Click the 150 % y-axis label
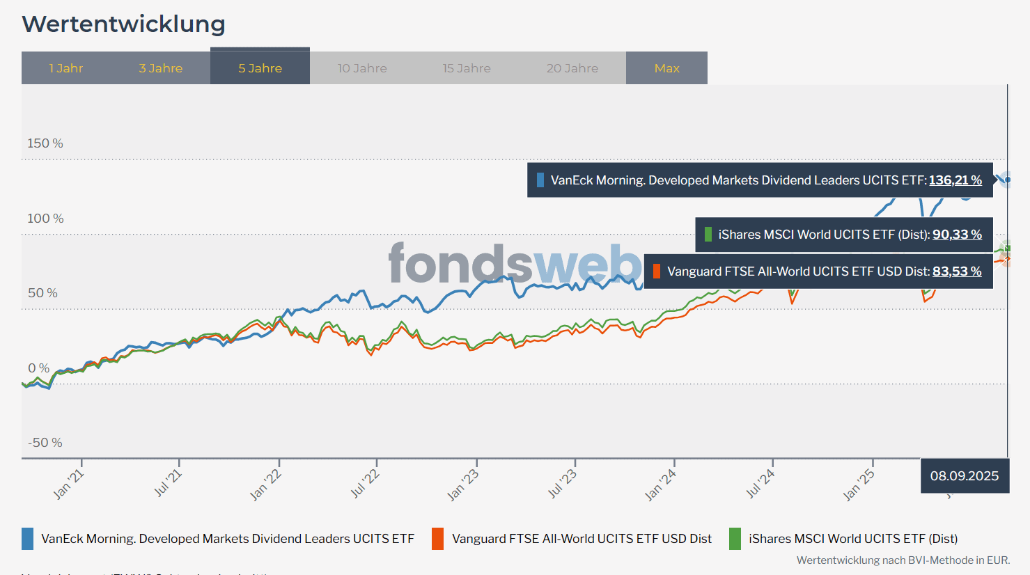 point(45,143)
